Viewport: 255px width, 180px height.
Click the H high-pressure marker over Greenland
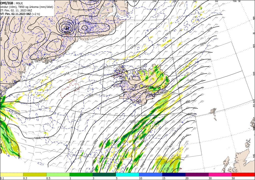click(x=67, y=28)
